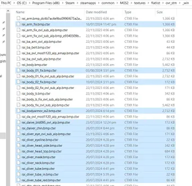Open the chevron following steamapps

99,3
